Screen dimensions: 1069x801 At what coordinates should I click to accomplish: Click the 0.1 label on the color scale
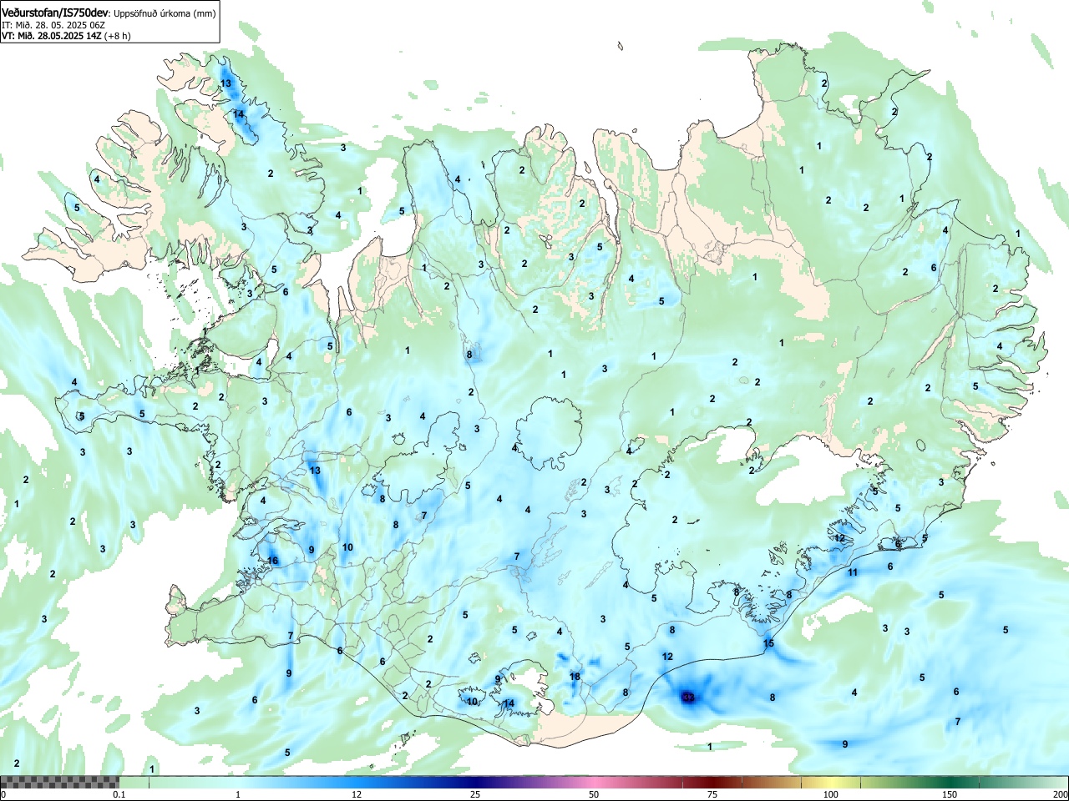[119, 794]
